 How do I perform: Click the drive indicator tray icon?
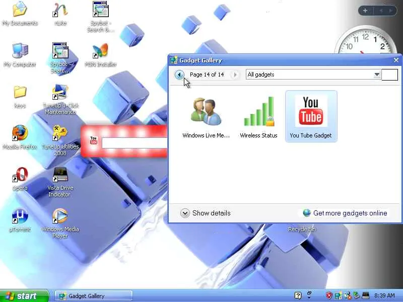pyautogui.click(x=366, y=295)
